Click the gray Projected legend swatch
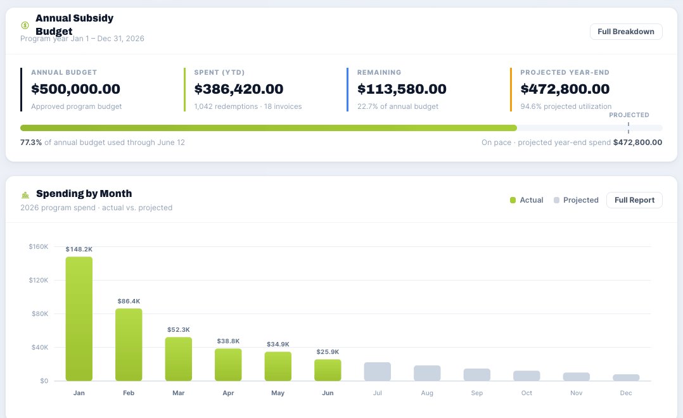The height and width of the screenshot is (418, 683). click(556, 200)
